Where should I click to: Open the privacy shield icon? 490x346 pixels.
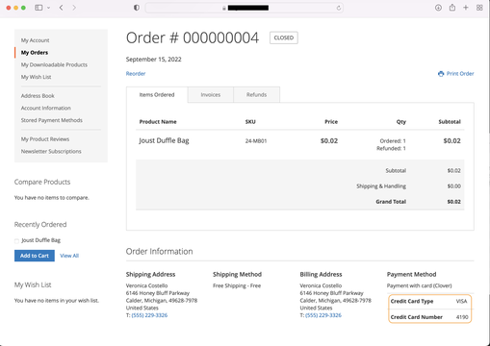click(x=137, y=8)
